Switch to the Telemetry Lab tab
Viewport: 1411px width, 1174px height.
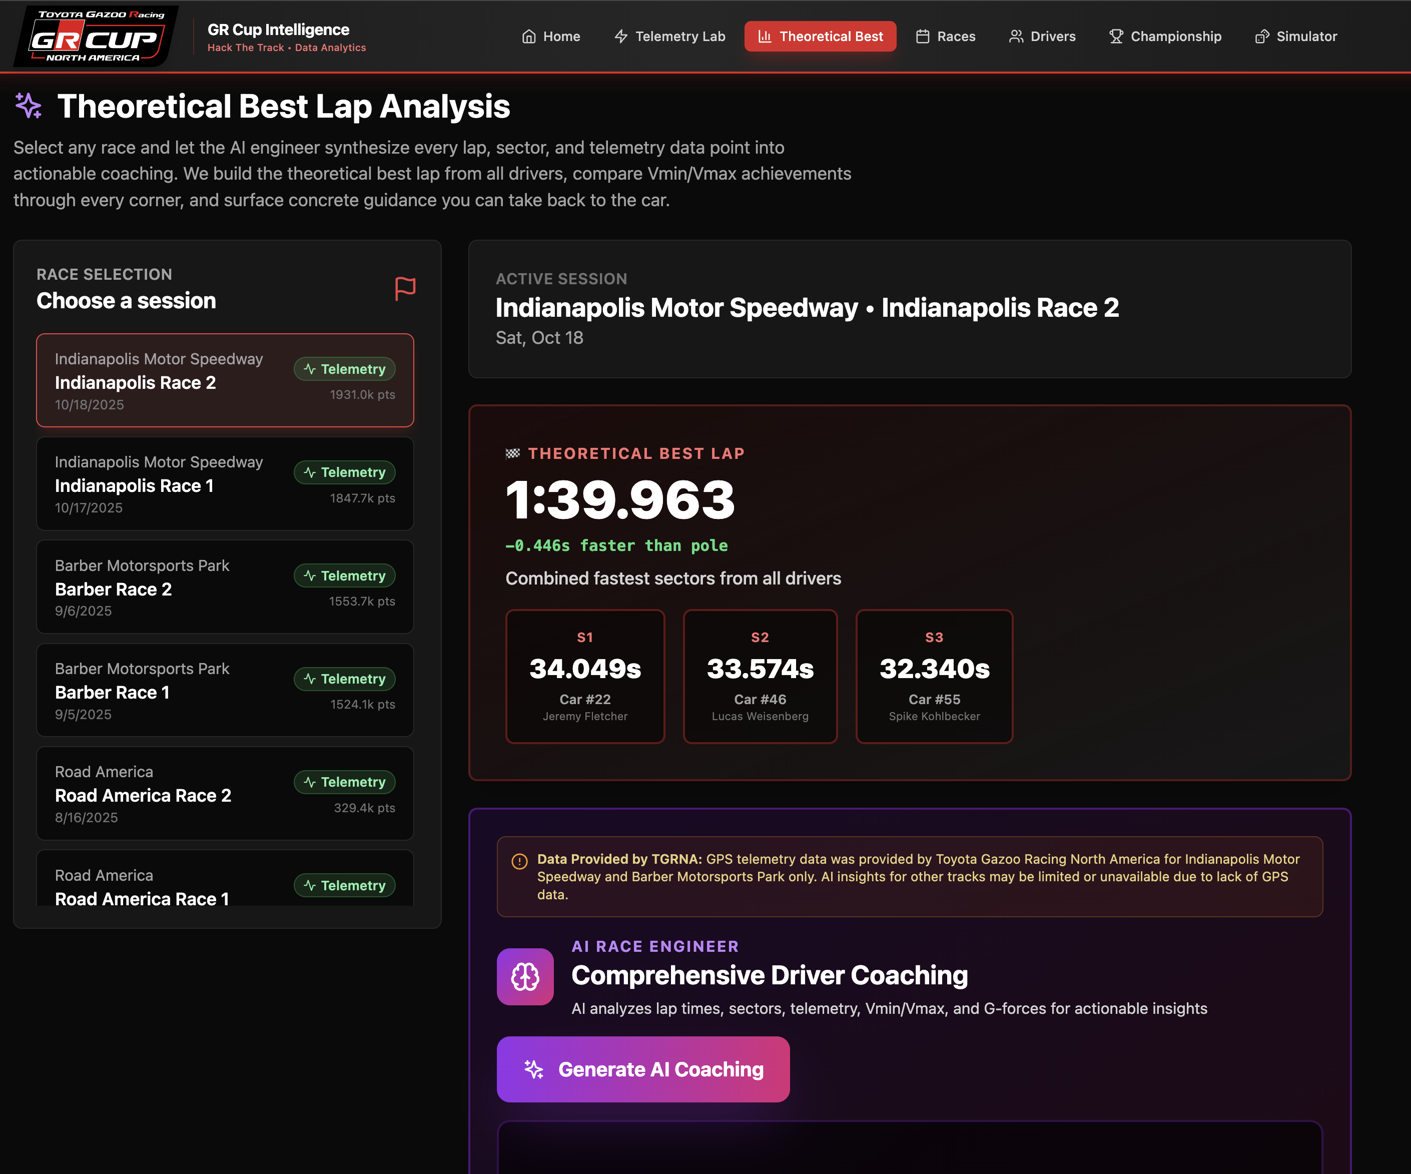670,37
